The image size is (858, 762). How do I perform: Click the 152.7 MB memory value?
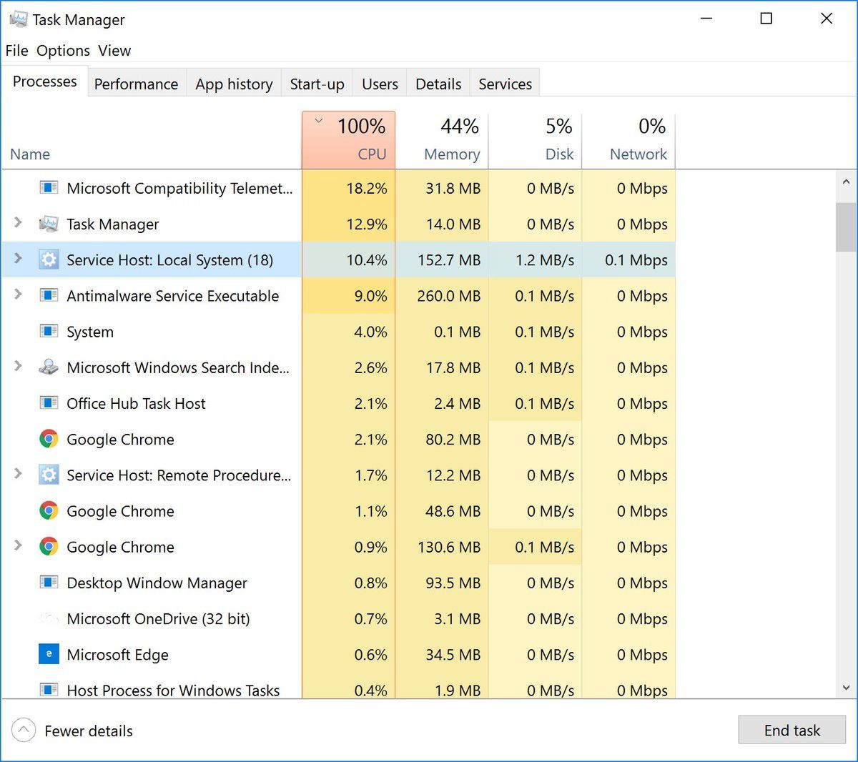tap(449, 259)
